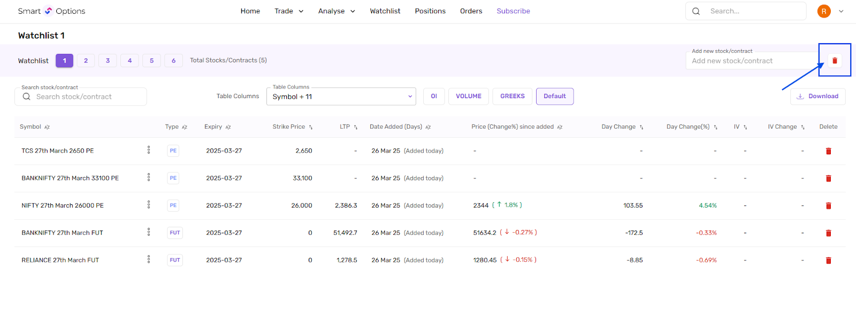Open the Subscribe link
Screen dimensions: 856x334
tap(513, 11)
